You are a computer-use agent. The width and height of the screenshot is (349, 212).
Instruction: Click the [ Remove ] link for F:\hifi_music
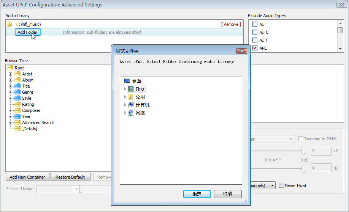(231, 24)
